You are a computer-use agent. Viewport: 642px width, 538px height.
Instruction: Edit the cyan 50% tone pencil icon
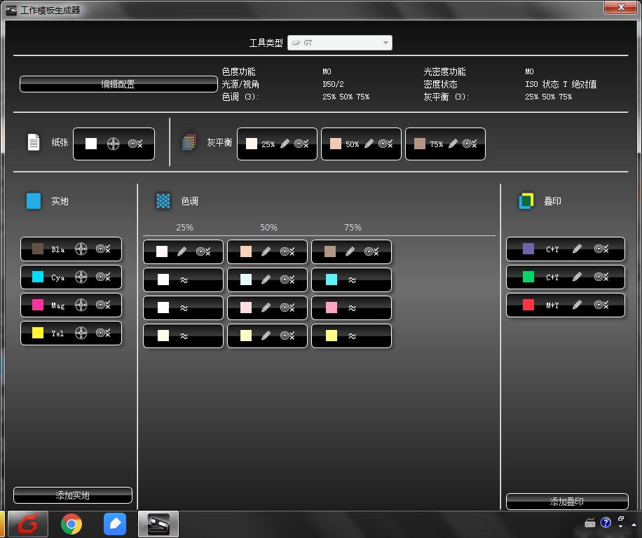[x=266, y=280]
